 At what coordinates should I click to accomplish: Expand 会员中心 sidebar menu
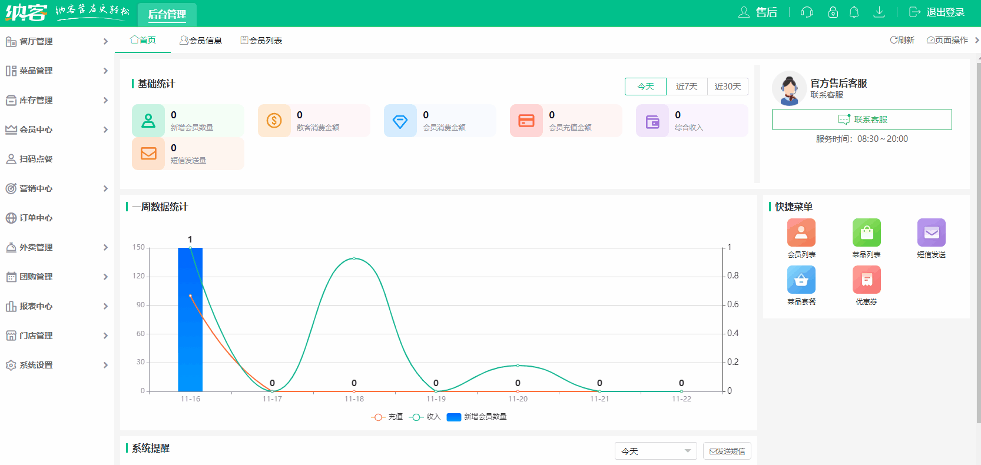point(57,129)
